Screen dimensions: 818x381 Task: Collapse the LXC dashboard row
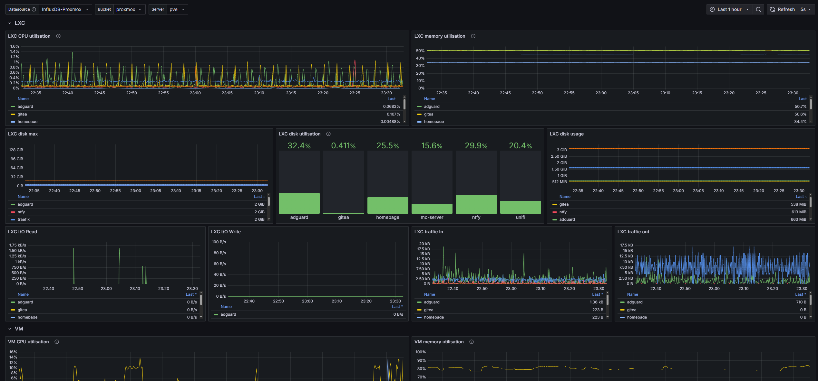coord(10,23)
